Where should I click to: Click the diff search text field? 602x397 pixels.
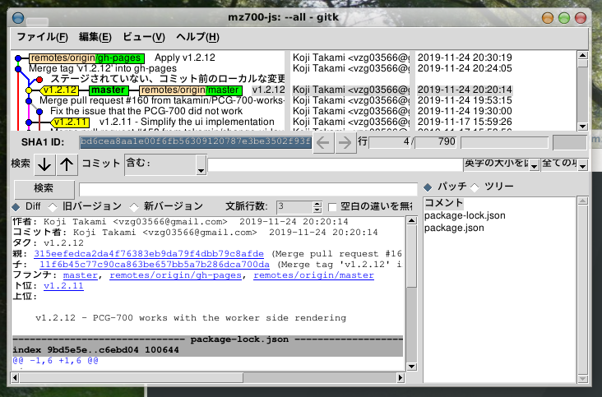pos(248,189)
